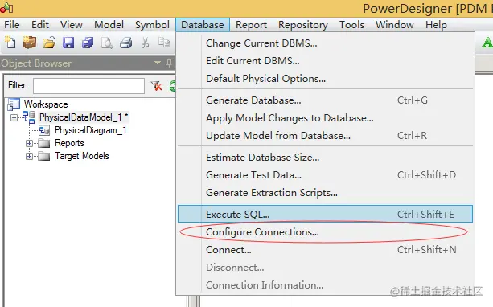The width and height of the screenshot is (493, 307).
Task: Select Estimate Database Size entry
Action: (325, 157)
